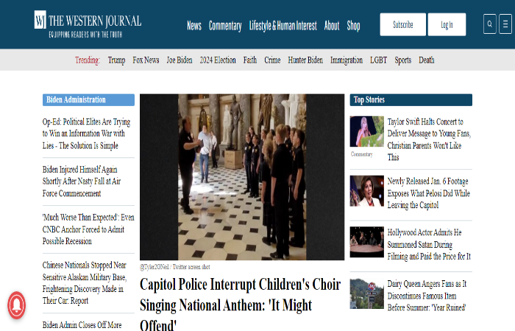Select the 2024 Election trending topic
Screen dimensions: 515x331
point(218,60)
